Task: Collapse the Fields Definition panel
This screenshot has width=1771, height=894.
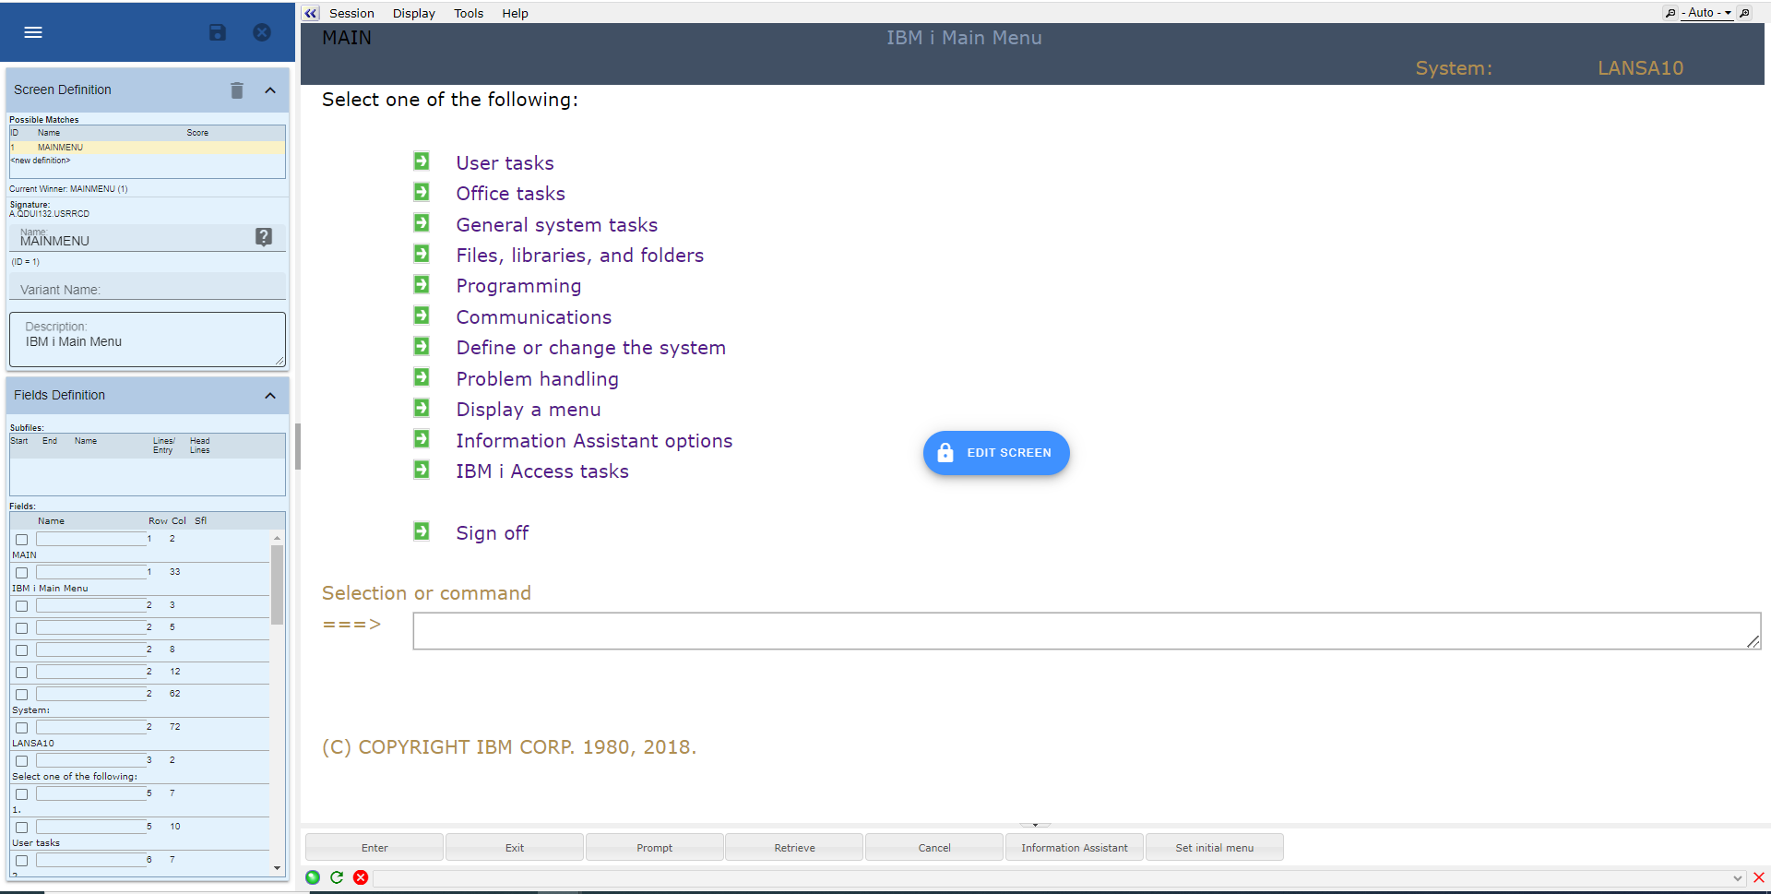Action: click(270, 396)
